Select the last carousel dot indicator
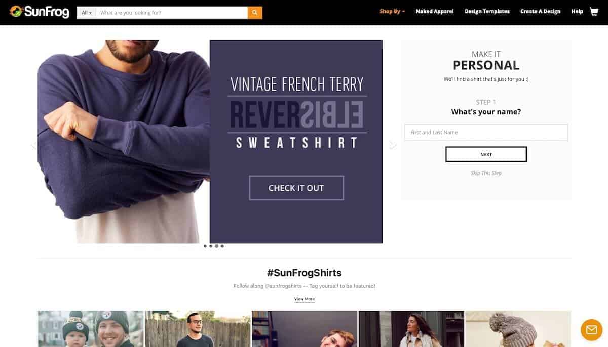 coord(222,246)
